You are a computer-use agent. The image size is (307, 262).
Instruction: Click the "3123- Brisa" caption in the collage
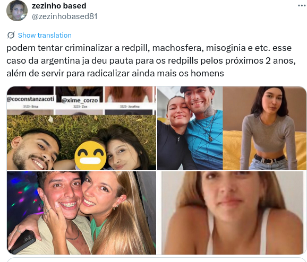click(x=31, y=107)
